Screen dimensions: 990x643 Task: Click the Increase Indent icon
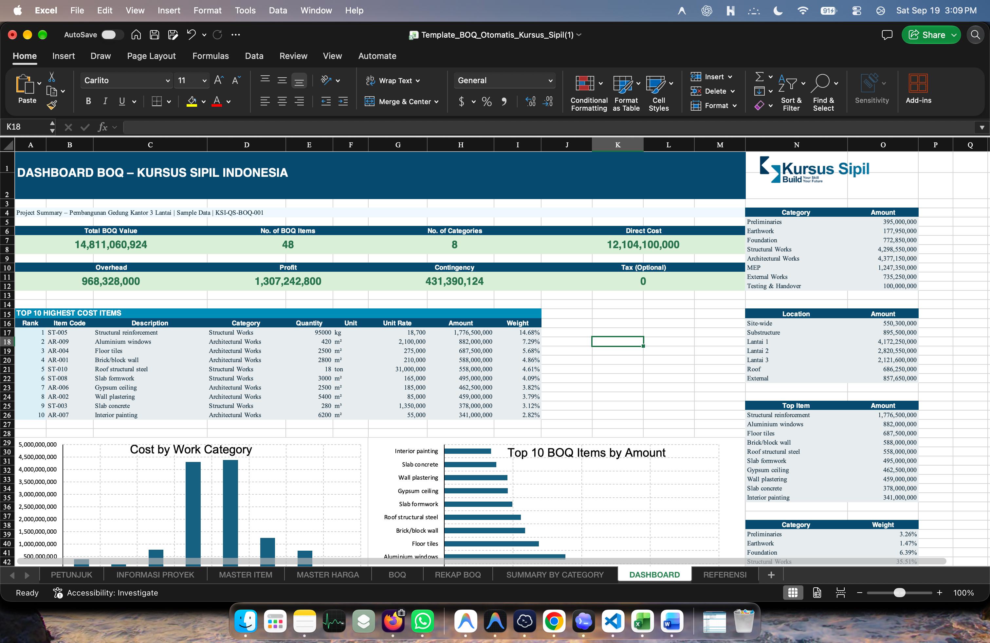[343, 101]
